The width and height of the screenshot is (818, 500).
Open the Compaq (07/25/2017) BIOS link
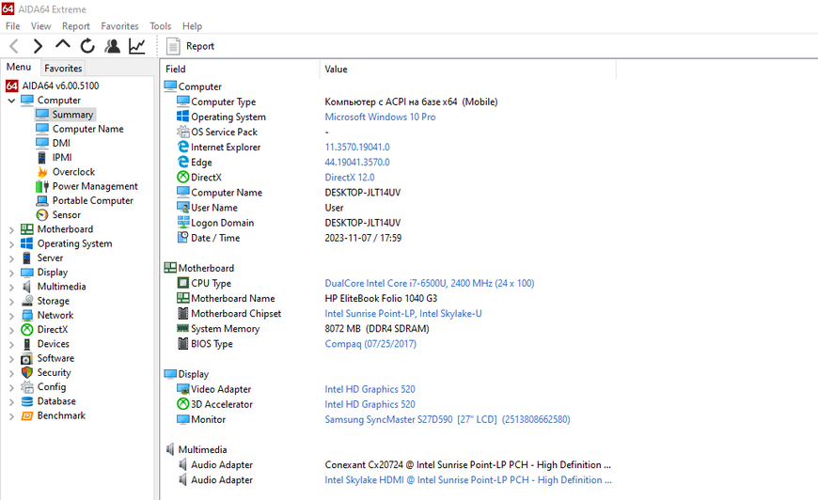point(370,344)
